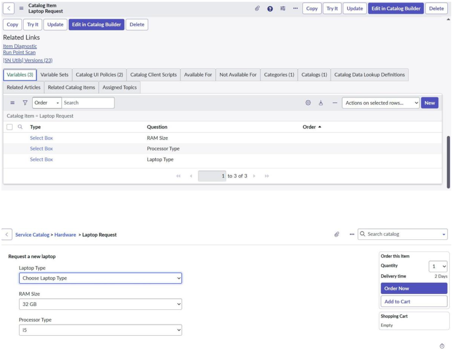Open the help question mark icon
Image resolution: width=453 pixels, height=351 pixels.
click(270, 9)
